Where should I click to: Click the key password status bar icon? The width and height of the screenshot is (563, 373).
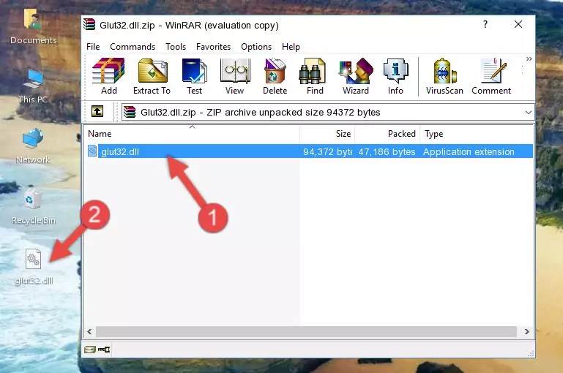click(104, 350)
